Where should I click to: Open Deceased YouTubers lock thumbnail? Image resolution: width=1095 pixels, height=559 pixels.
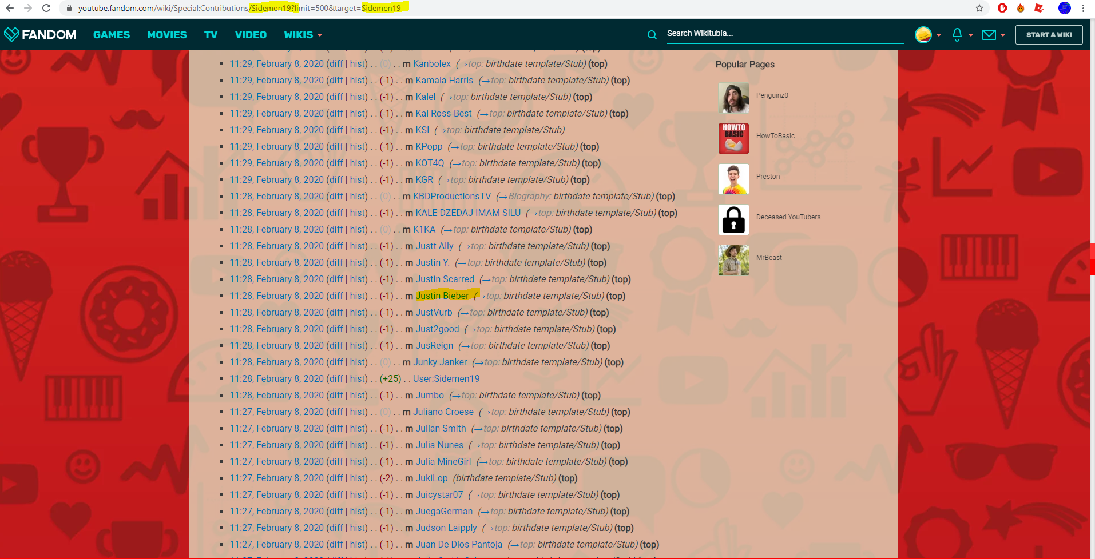[x=733, y=219]
